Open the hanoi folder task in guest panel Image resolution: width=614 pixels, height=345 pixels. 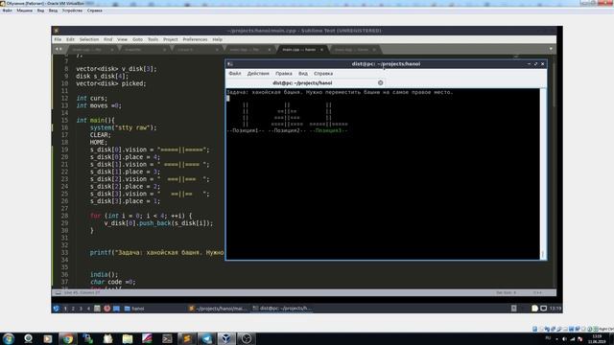[x=134, y=309]
